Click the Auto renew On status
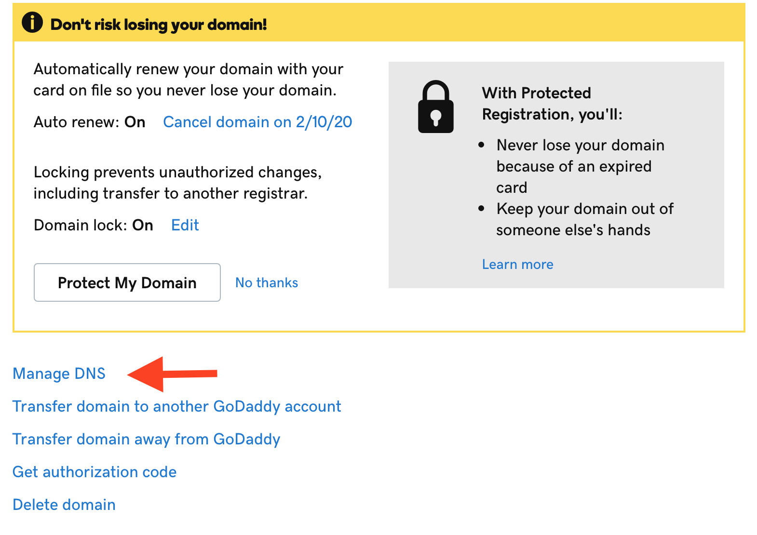Screen dimensions: 757x535 tap(135, 122)
